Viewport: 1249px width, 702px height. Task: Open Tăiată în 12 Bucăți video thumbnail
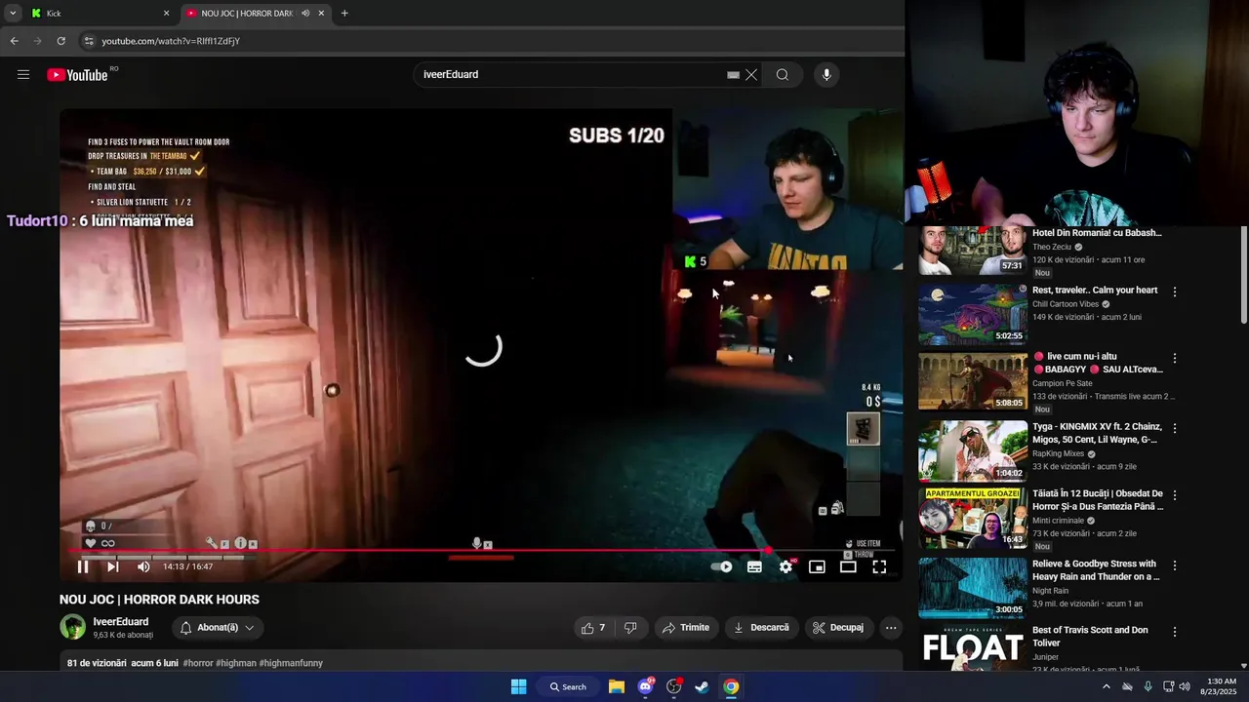[x=973, y=519]
